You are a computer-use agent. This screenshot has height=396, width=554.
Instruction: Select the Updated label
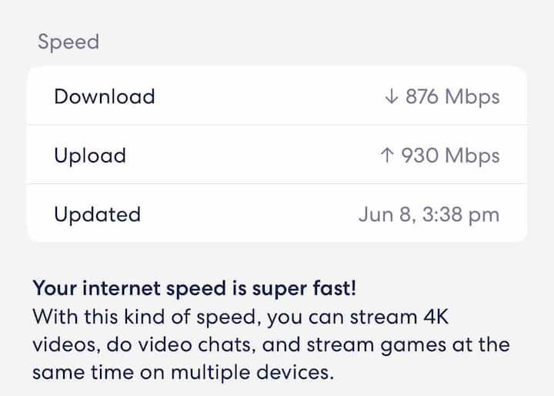coord(98,214)
